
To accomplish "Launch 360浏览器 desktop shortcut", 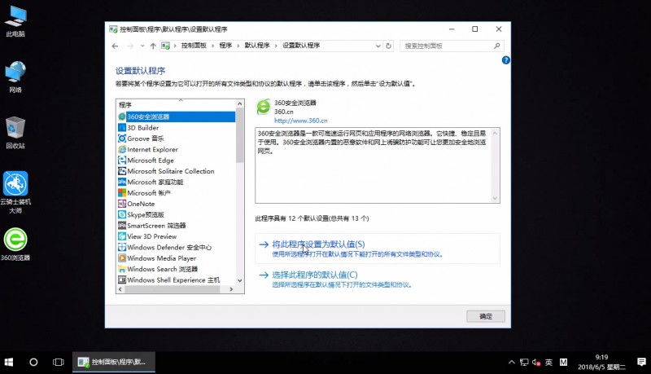I will (15, 244).
